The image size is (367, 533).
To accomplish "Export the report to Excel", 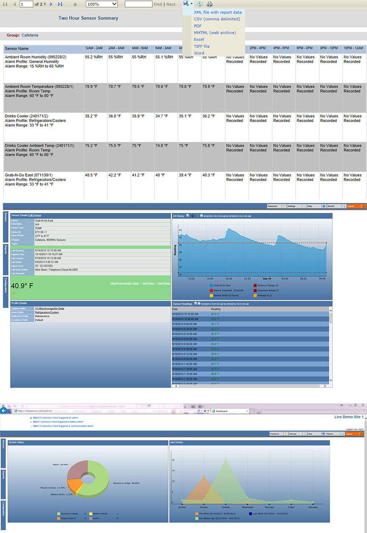I will (199, 40).
